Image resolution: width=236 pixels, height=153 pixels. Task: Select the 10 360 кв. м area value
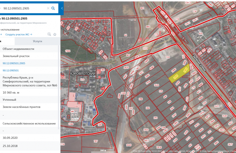[x=11, y=93]
